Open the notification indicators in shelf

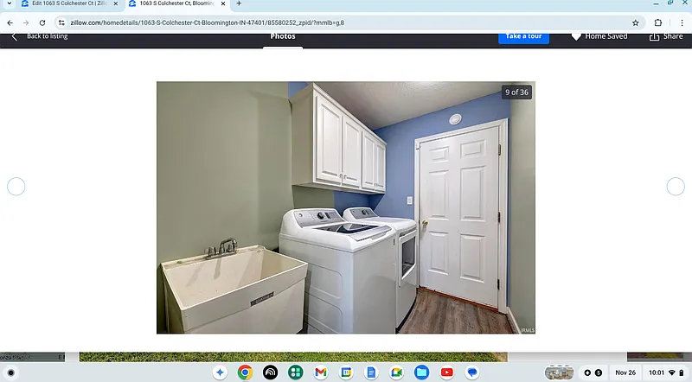point(593,372)
